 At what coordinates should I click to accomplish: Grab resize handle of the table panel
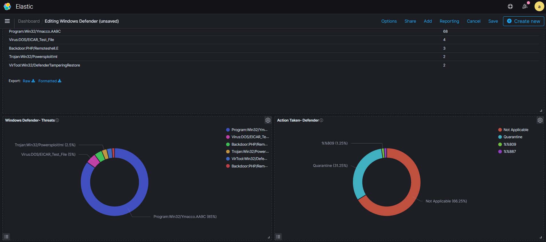(x=541, y=110)
